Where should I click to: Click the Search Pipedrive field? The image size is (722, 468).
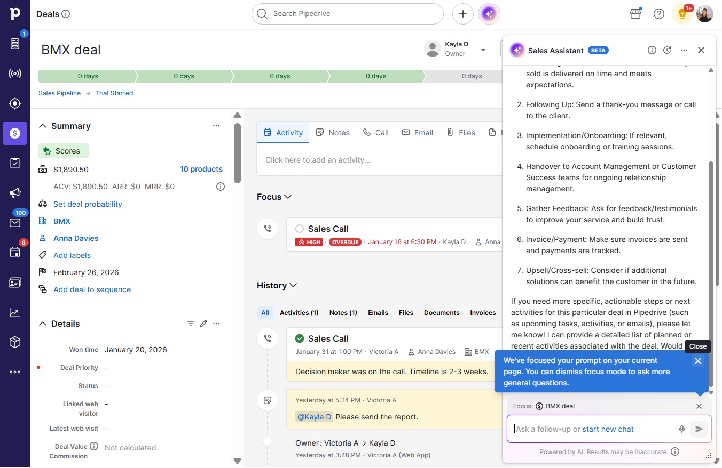pos(348,14)
